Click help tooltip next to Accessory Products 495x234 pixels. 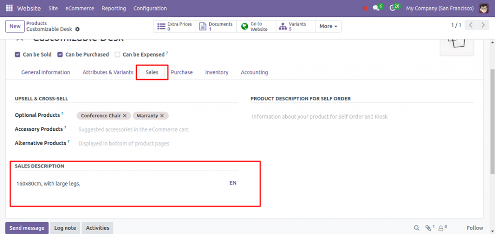(65, 127)
